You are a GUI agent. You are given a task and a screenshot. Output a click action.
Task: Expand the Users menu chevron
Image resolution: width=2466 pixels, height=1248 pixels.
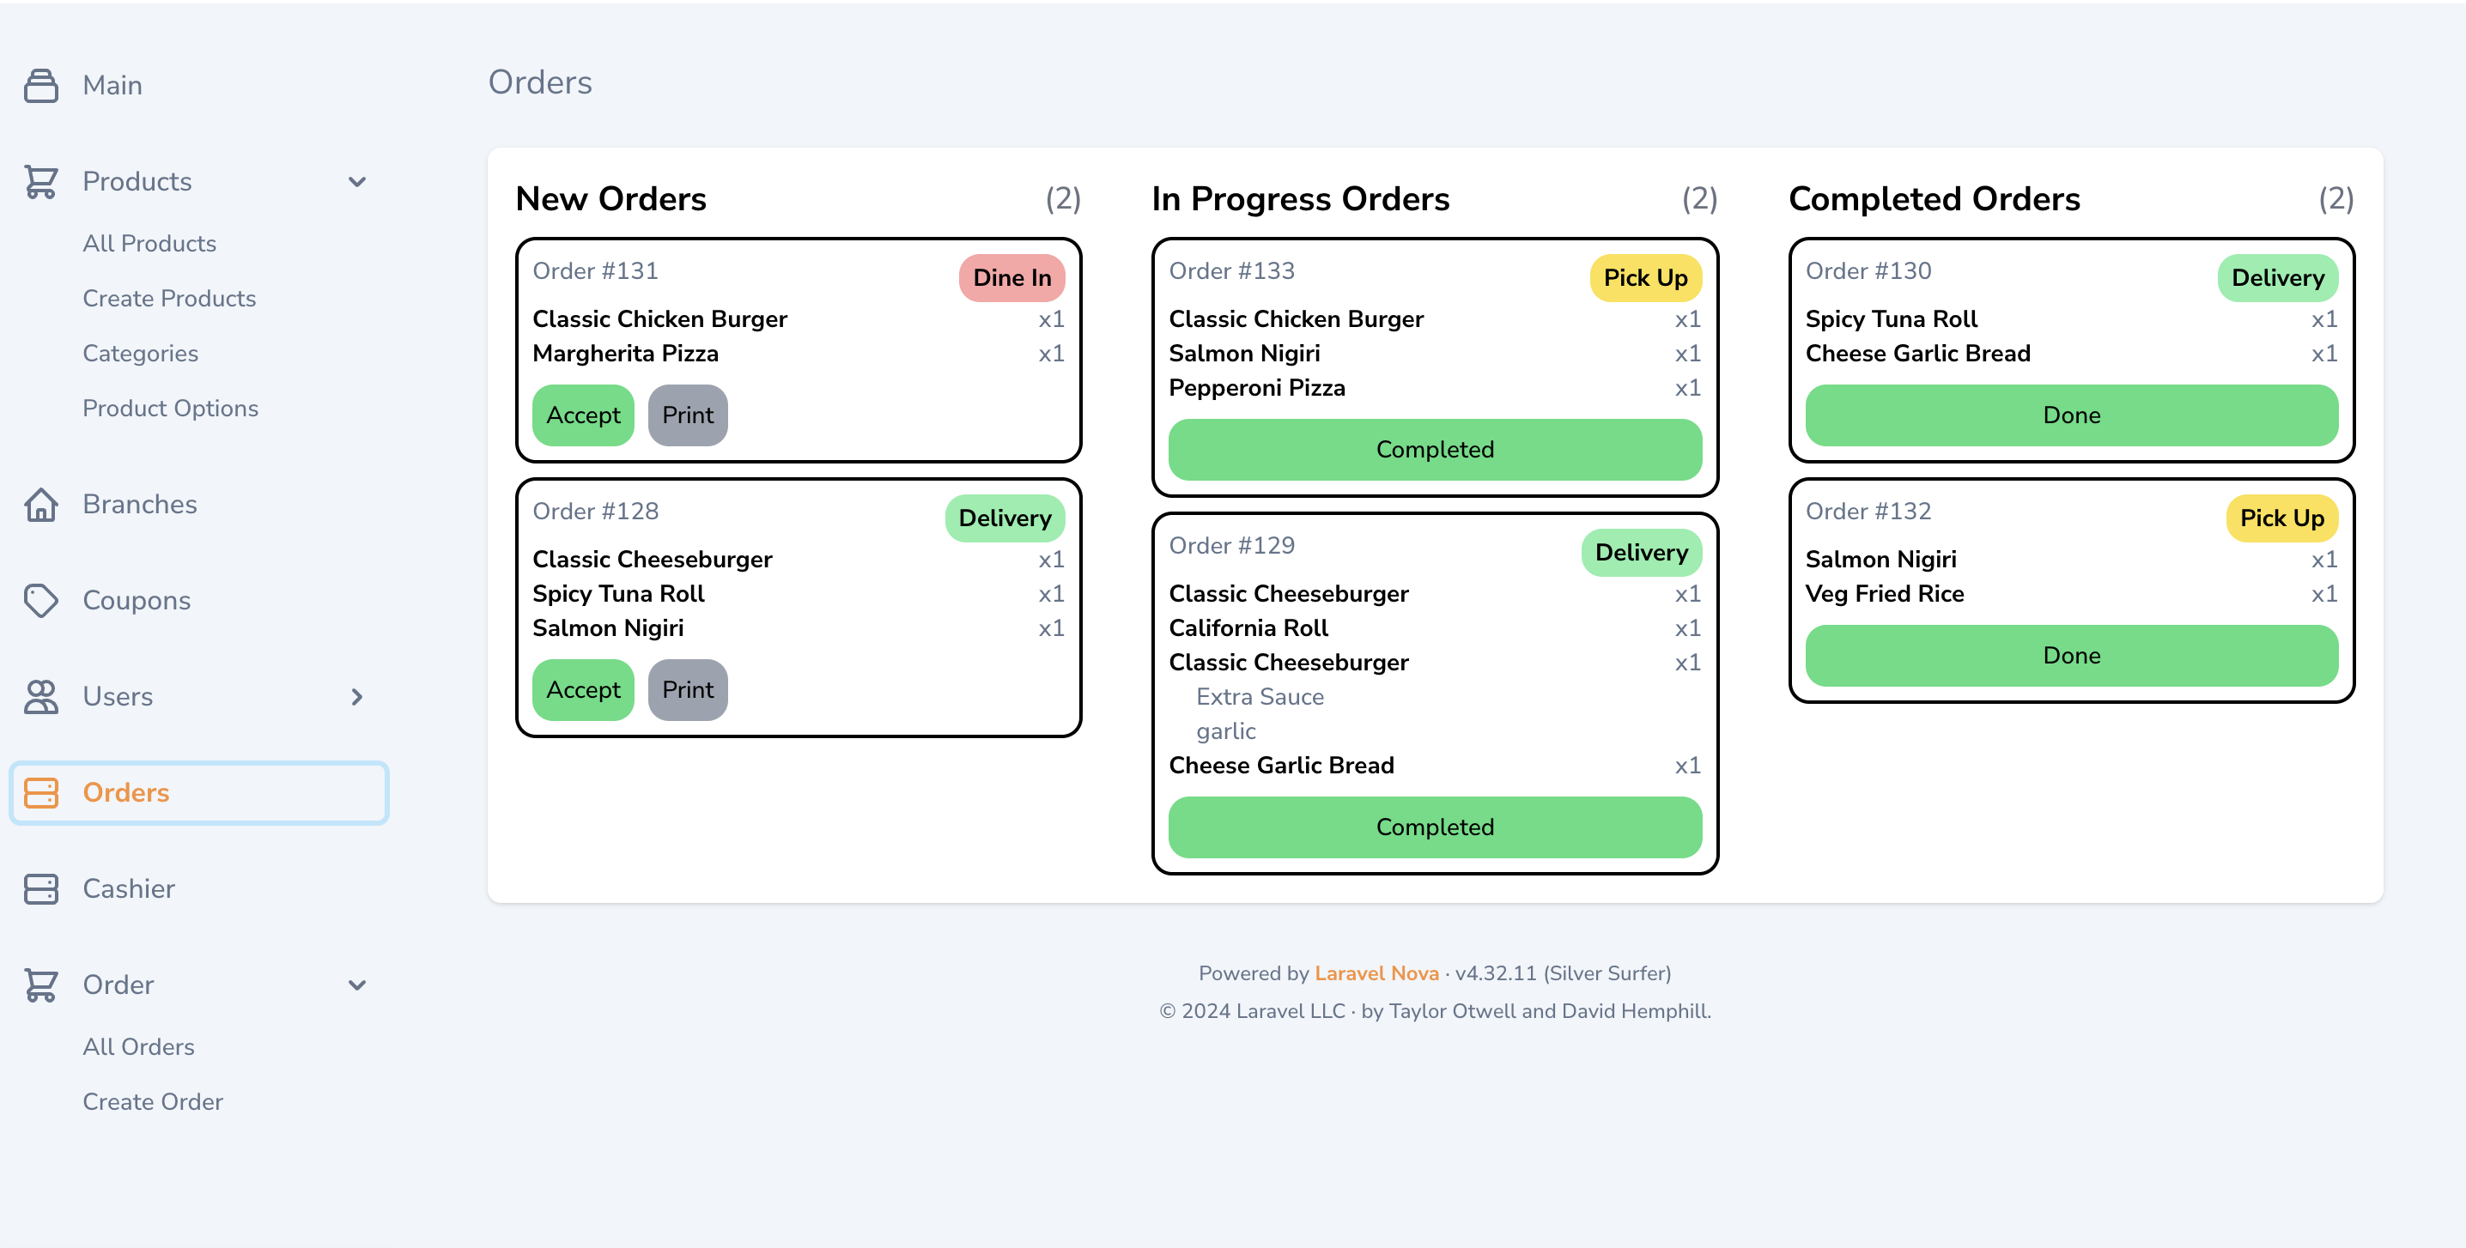(x=357, y=697)
